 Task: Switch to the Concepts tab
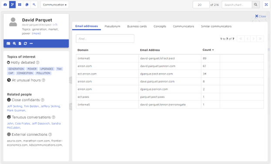tap(160, 26)
